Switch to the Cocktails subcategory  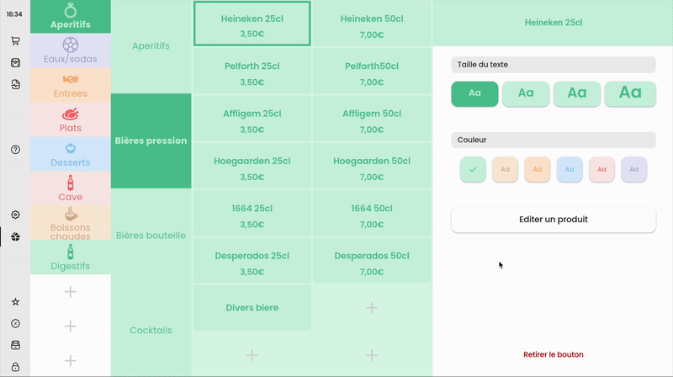point(151,331)
